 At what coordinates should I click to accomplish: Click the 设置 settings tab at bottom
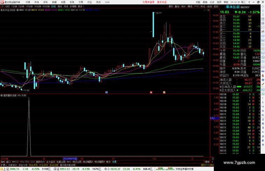114,162
